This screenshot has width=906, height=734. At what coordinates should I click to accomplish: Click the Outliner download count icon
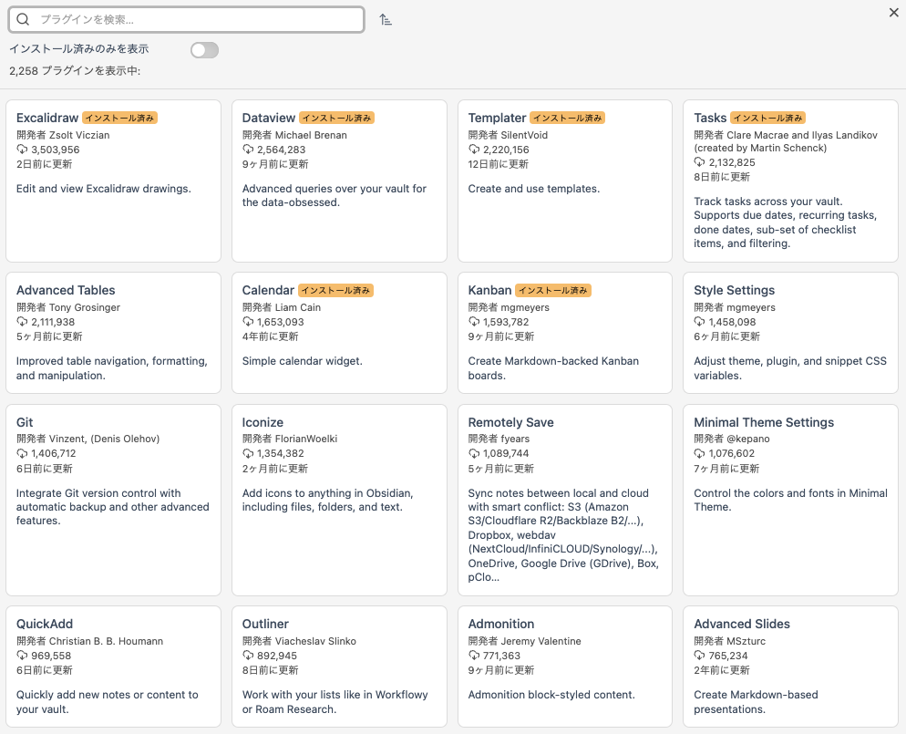coord(248,656)
